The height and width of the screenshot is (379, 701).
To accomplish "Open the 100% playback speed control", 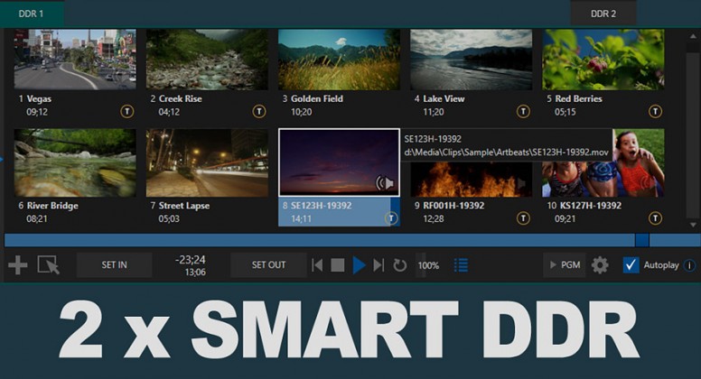I will (428, 265).
